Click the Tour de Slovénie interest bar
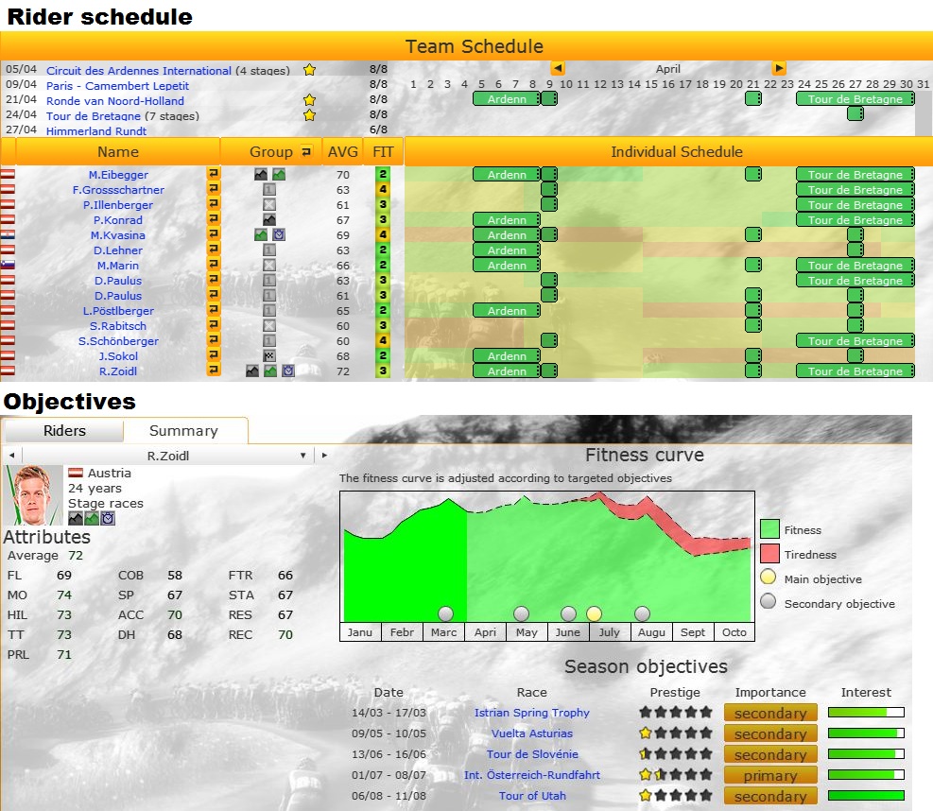 865,755
